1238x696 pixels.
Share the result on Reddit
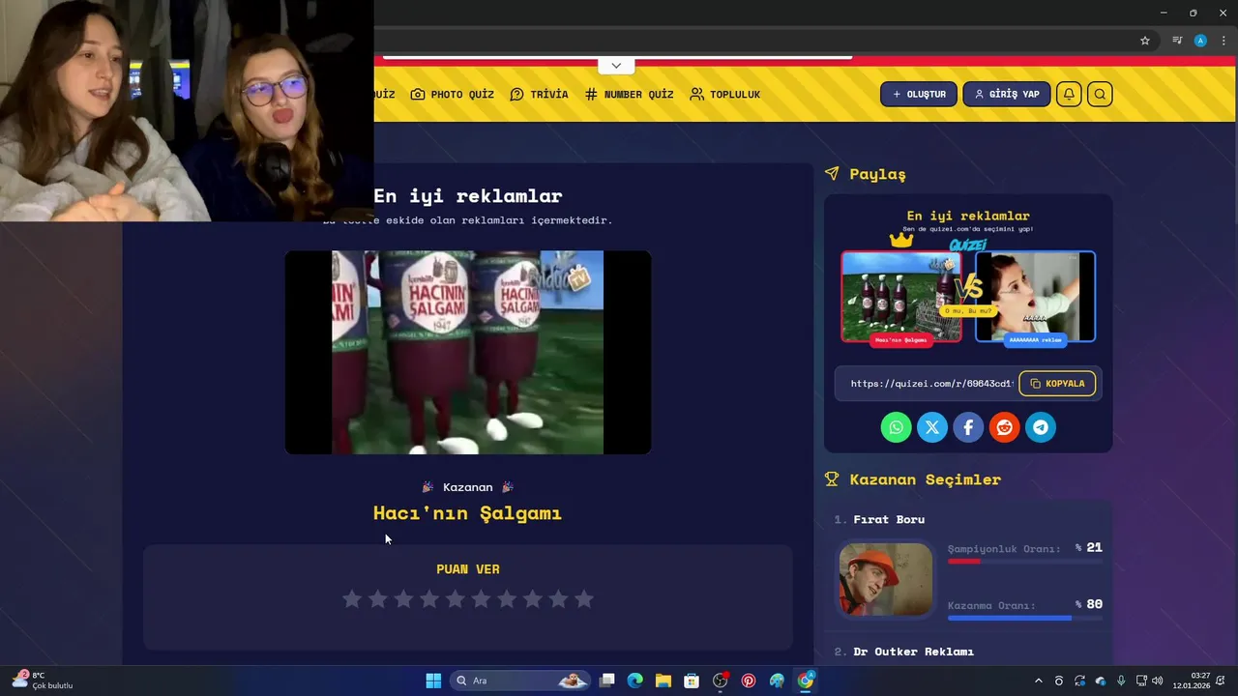tap(1005, 427)
